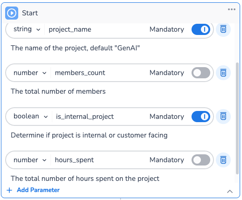The width and height of the screenshot is (242, 200).
Task: Open the string type dropdown
Action: click(x=27, y=29)
